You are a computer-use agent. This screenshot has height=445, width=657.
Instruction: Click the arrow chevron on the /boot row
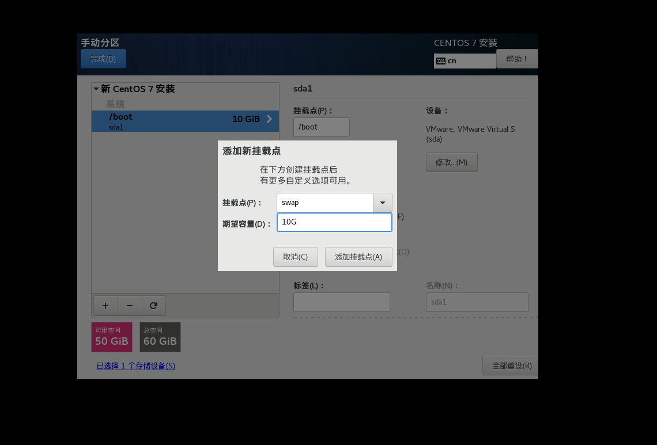pos(269,119)
